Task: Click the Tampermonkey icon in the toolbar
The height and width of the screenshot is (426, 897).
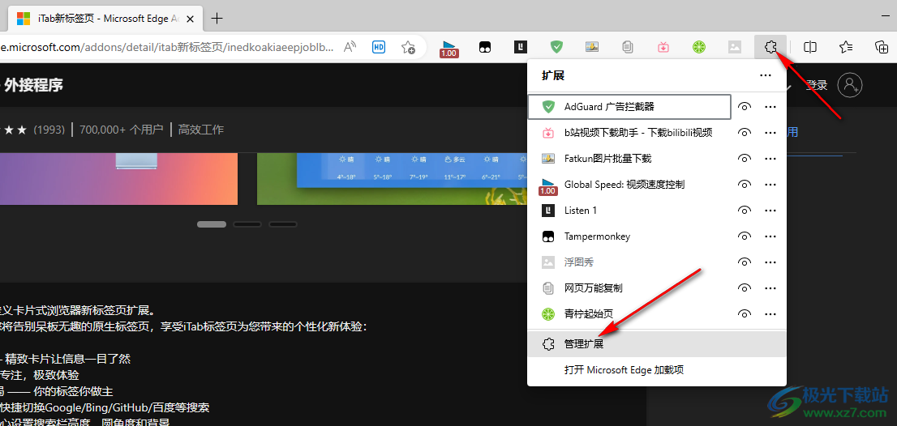Action: [x=485, y=48]
